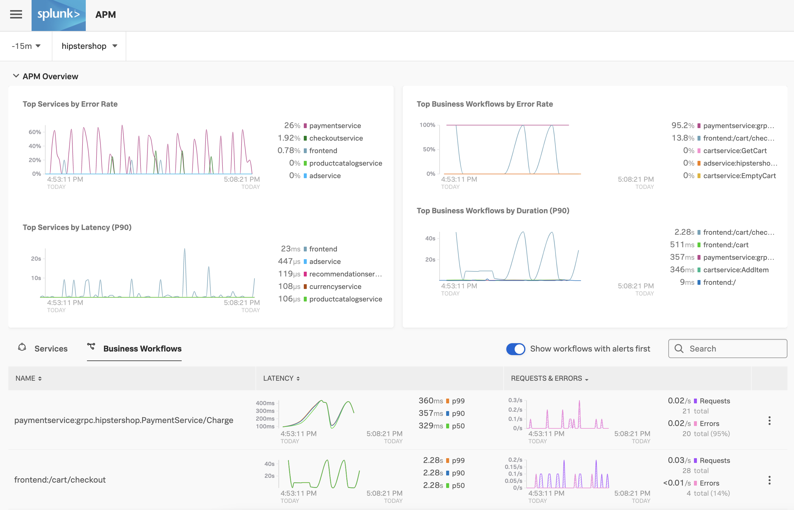Select adservice:hipstersho… in workflow error legend
794x510 pixels.
tap(740, 163)
